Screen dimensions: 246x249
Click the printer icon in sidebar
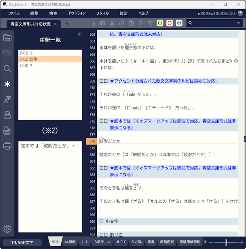click(7, 146)
